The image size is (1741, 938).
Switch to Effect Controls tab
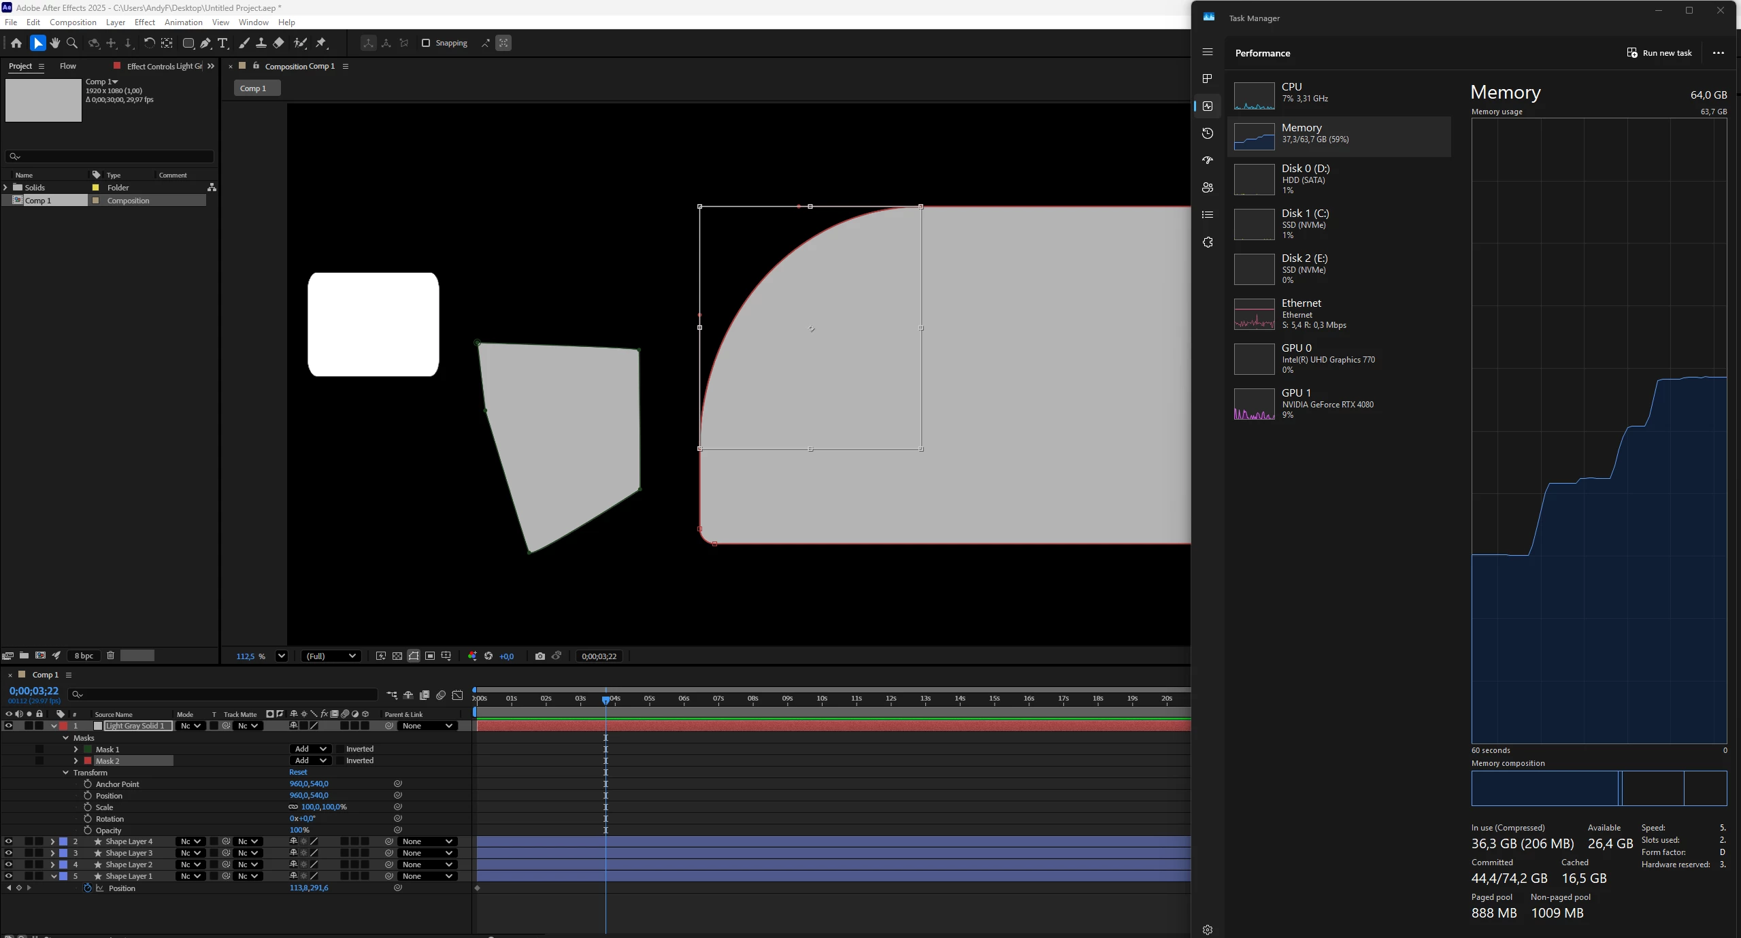coord(164,66)
